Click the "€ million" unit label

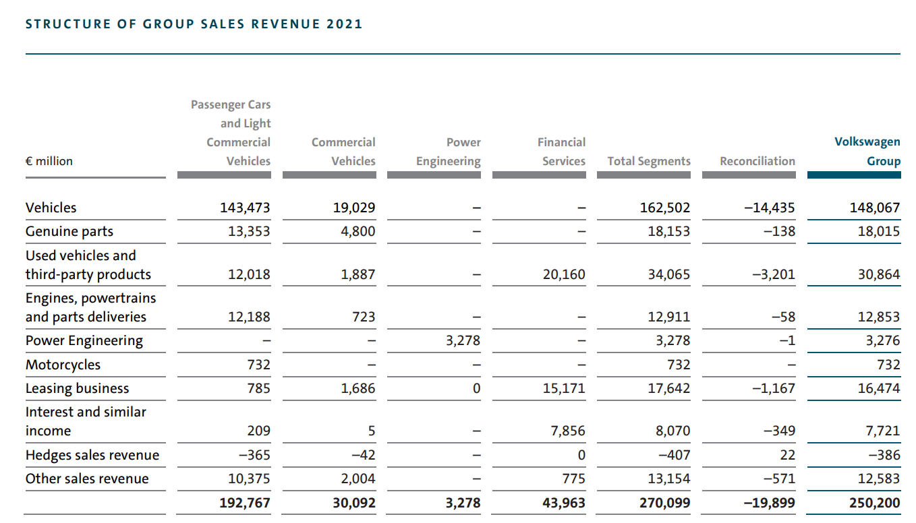click(49, 161)
